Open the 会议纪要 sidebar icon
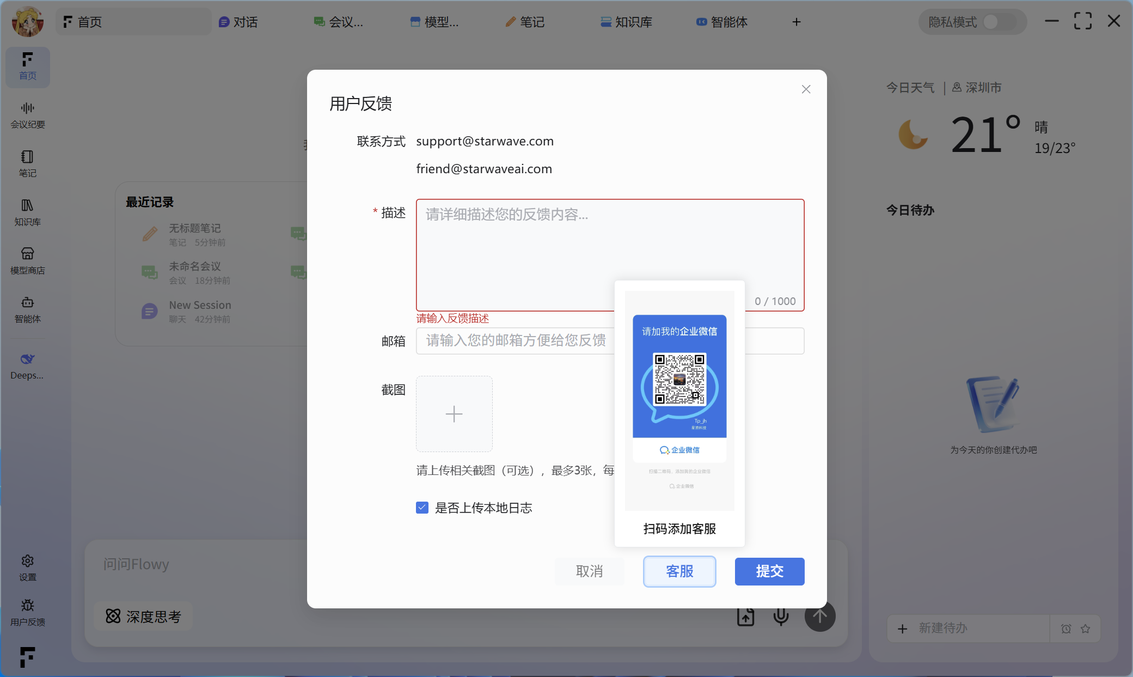This screenshot has width=1133, height=677. 27,115
